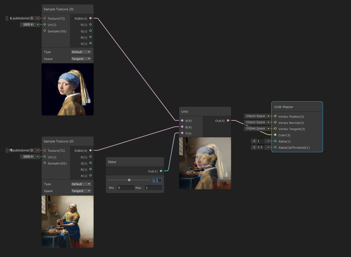
Task: Click the Unlit Master Color(3) input port
Action: pos(275,135)
